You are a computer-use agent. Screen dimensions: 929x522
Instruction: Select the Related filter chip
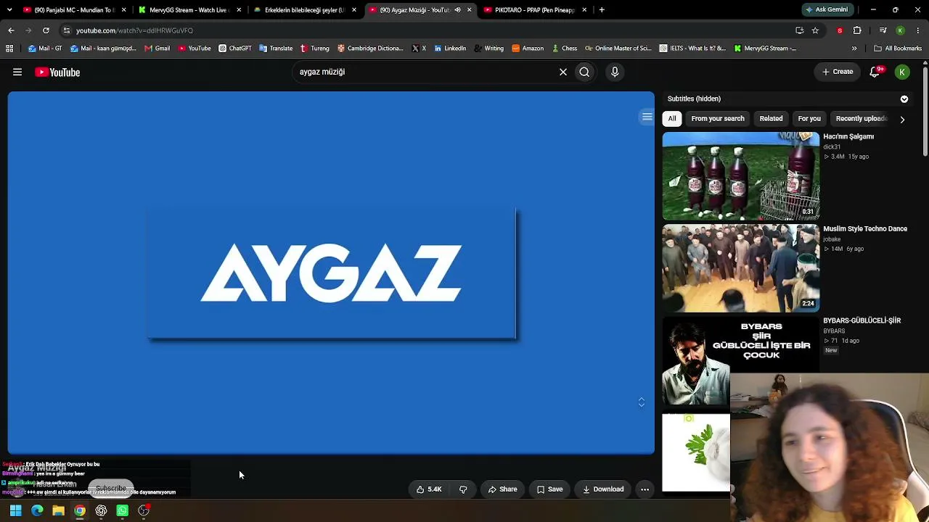[x=771, y=118]
